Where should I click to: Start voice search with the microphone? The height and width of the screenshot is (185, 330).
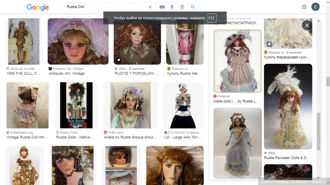pyautogui.click(x=172, y=7)
